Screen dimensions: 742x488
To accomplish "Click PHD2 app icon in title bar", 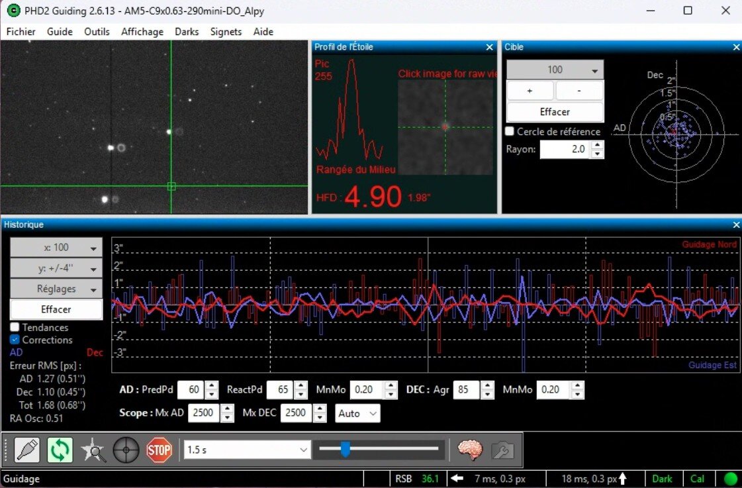I will (x=13, y=11).
